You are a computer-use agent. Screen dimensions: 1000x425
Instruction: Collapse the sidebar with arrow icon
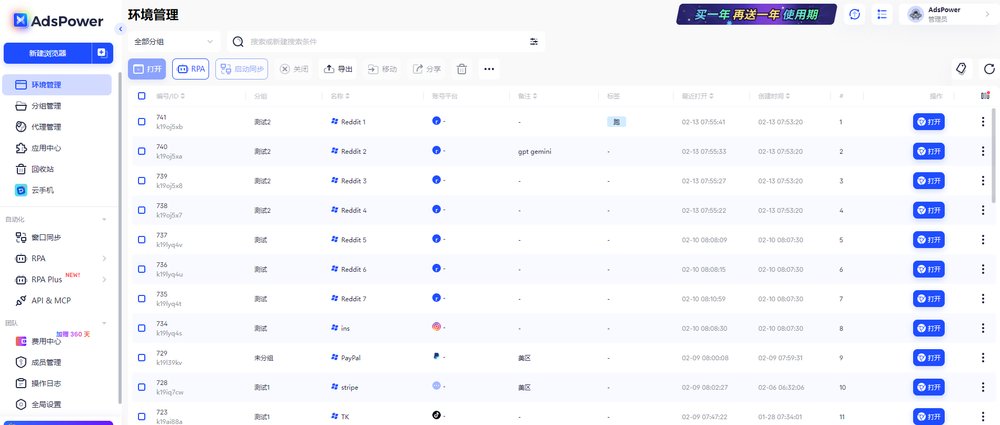point(121,29)
